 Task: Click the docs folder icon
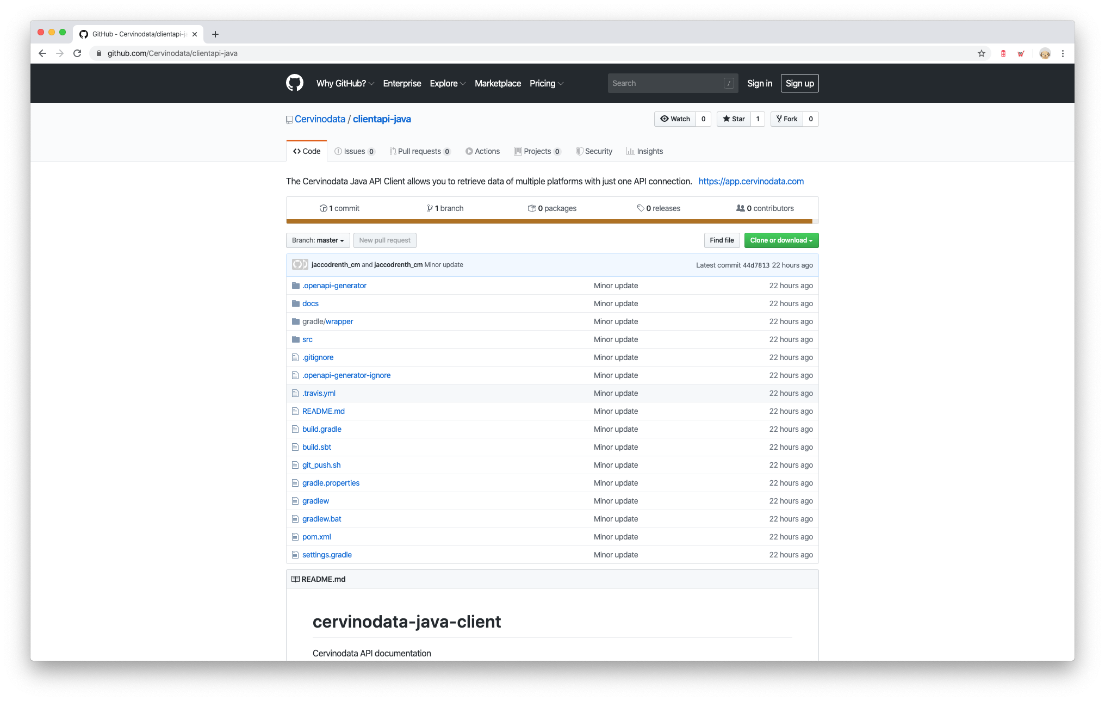(x=296, y=303)
